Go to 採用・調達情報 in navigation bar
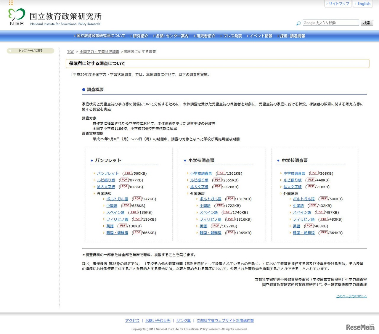The image size is (379, 334). pos(292,36)
